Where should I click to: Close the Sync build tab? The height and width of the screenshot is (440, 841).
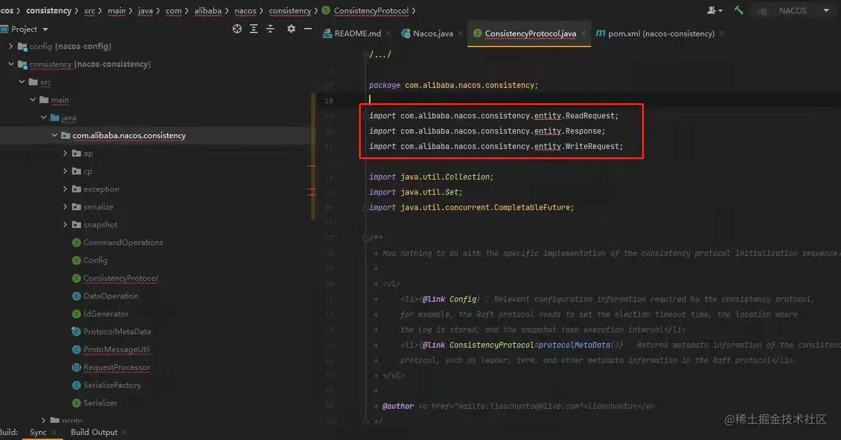click(x=54, y=432)
